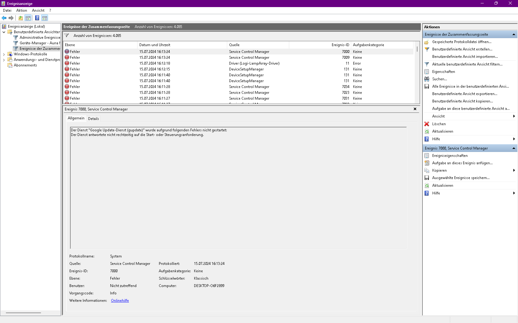The width and height of the screenshot is (518, 323).
Task: Open Eigenschaften from the Aktionen pane
Action: 443,72
